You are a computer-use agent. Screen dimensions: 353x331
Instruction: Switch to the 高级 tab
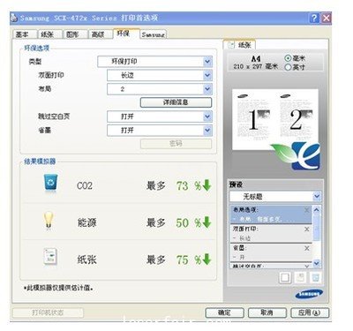pos(101,34)
